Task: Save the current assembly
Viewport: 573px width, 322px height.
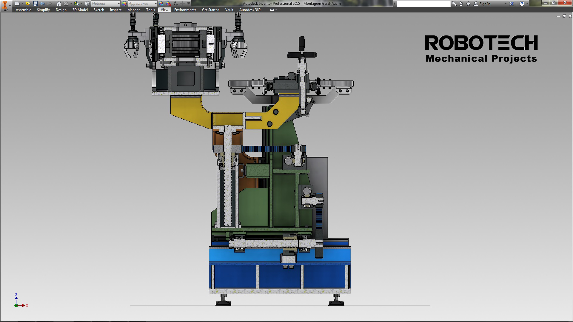Action: pos(35,4)
